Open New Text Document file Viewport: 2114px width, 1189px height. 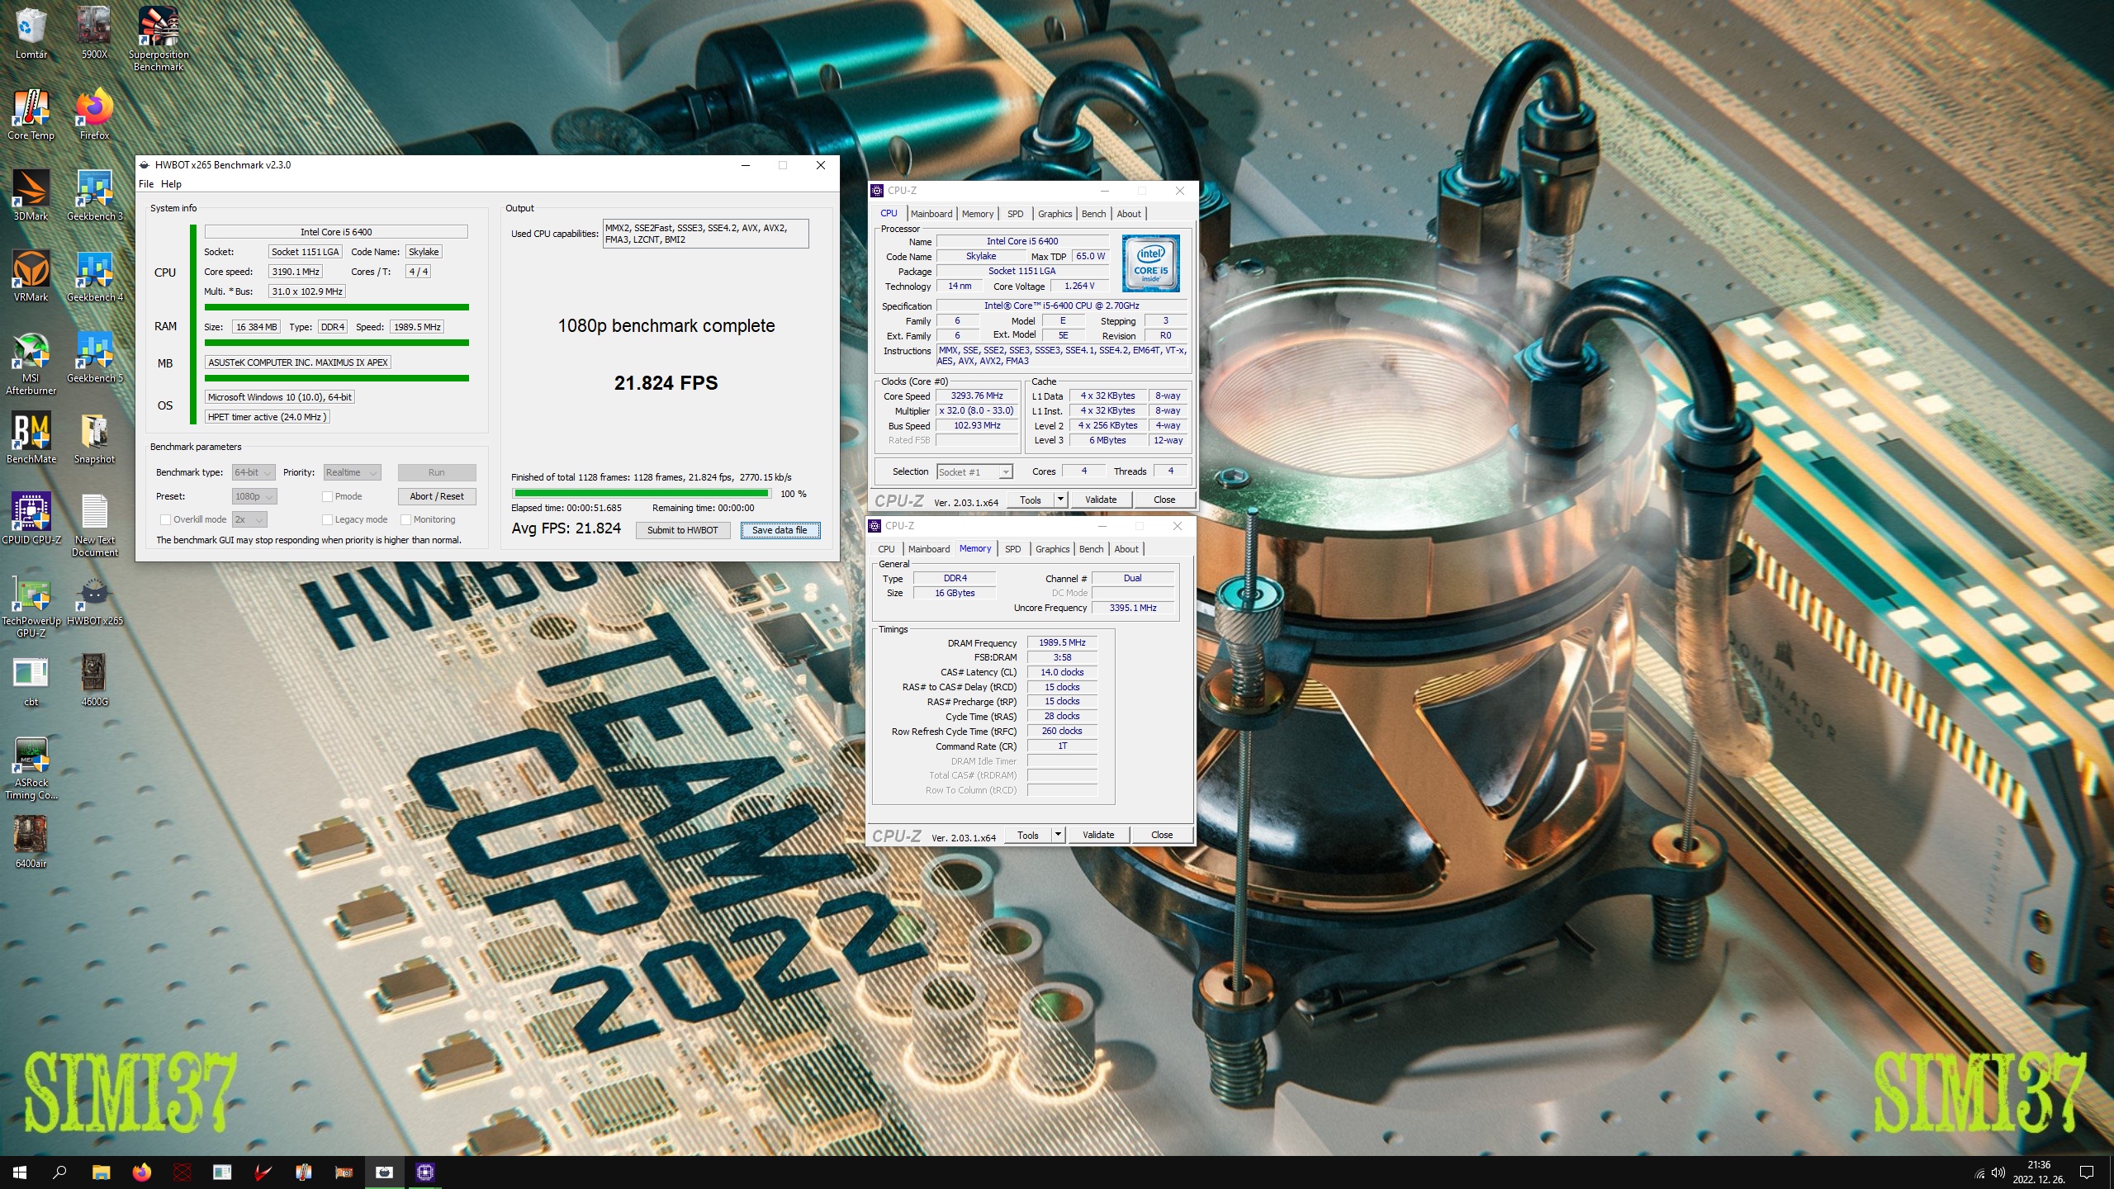[x=94, y=525]
